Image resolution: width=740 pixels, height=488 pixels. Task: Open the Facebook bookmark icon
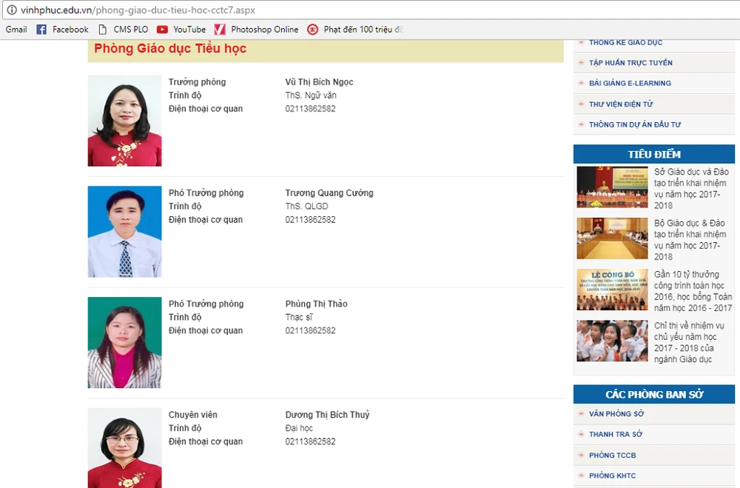click(x=41, y=30)
